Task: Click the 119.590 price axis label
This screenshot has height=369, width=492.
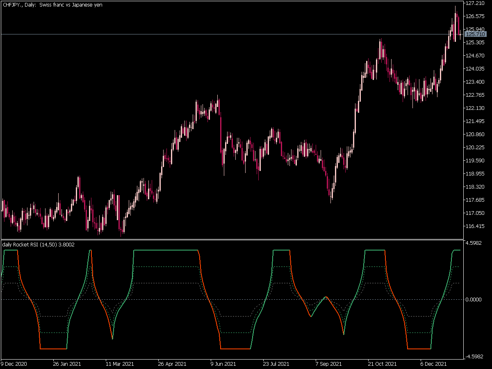Action: click(x=476, y=161)
